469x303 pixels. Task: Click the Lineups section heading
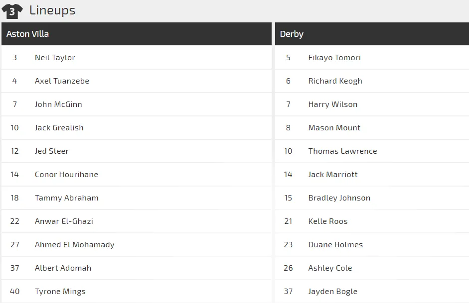pos(52,10)
